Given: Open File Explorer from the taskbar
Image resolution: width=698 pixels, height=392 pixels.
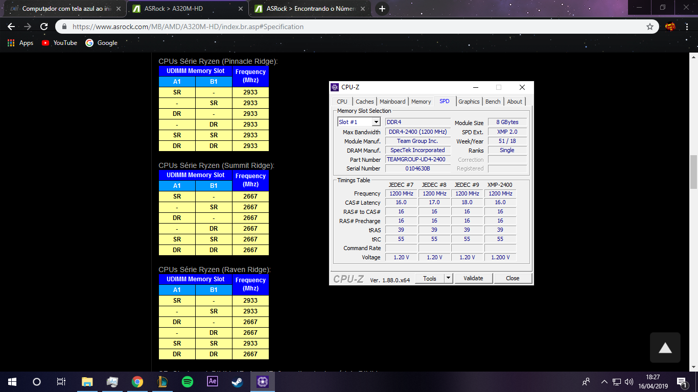Looking at the screenshot, I should tap(87, 381).
